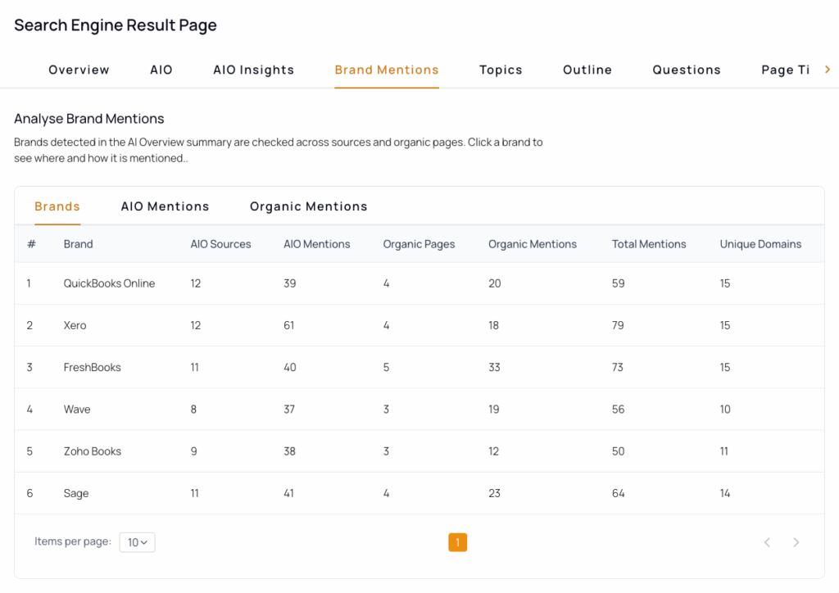Select the Xero brand
The height and width of the screenshot is (593, 839).
75,326
